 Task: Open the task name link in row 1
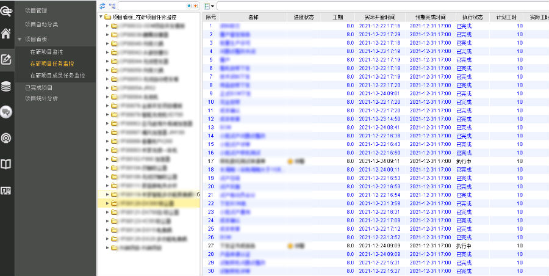[230, 26]
